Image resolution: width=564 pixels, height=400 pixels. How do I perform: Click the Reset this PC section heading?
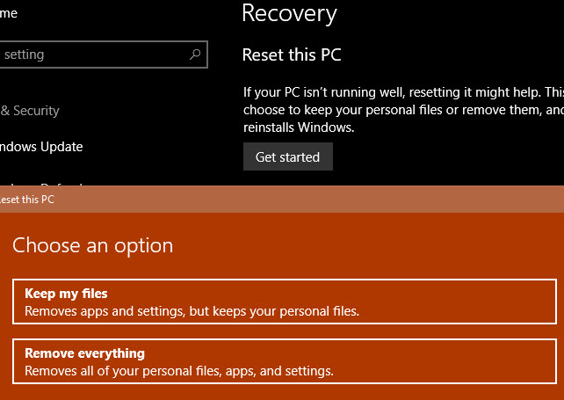[292, 55]
